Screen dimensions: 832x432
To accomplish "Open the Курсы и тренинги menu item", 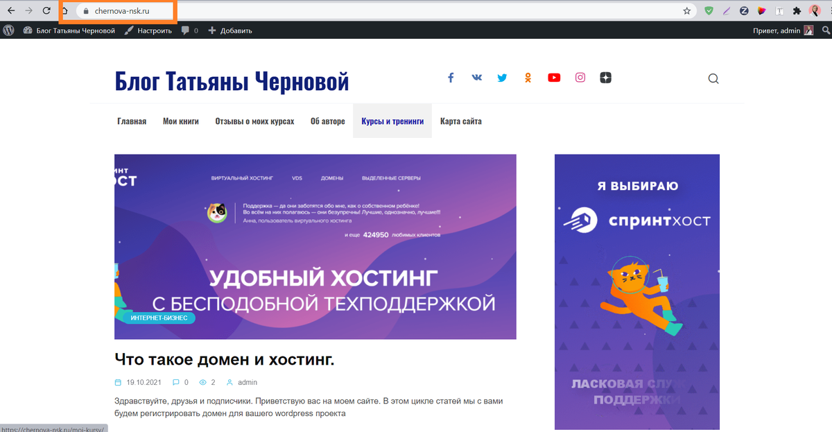I will [392, 121].
